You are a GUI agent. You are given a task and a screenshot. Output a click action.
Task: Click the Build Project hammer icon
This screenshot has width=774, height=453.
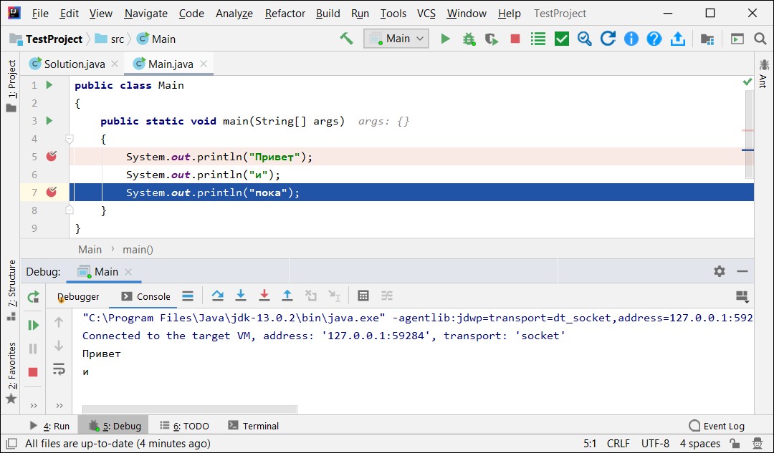coord(347,39)
